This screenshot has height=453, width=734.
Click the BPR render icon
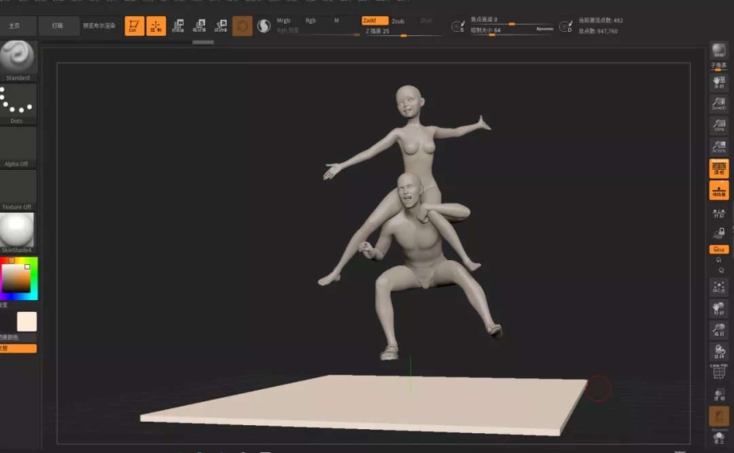coord(718,50)
